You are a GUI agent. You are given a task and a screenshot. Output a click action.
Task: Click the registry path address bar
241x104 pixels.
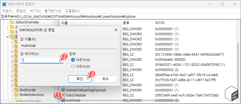point(120,16)
